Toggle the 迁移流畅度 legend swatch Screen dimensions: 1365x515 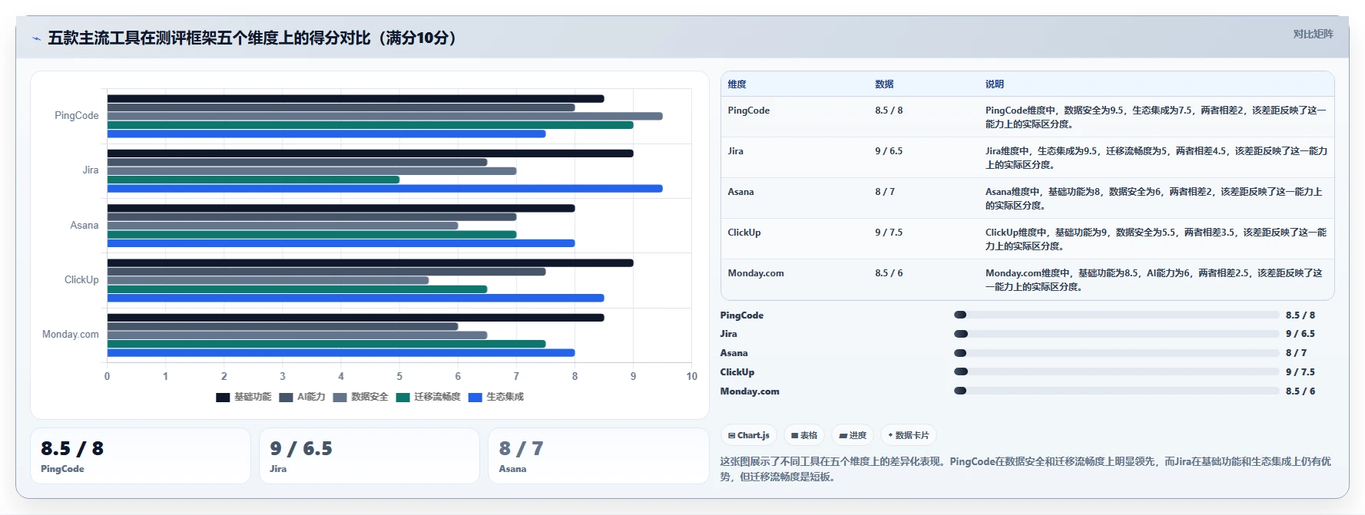[x=403, y=397]
